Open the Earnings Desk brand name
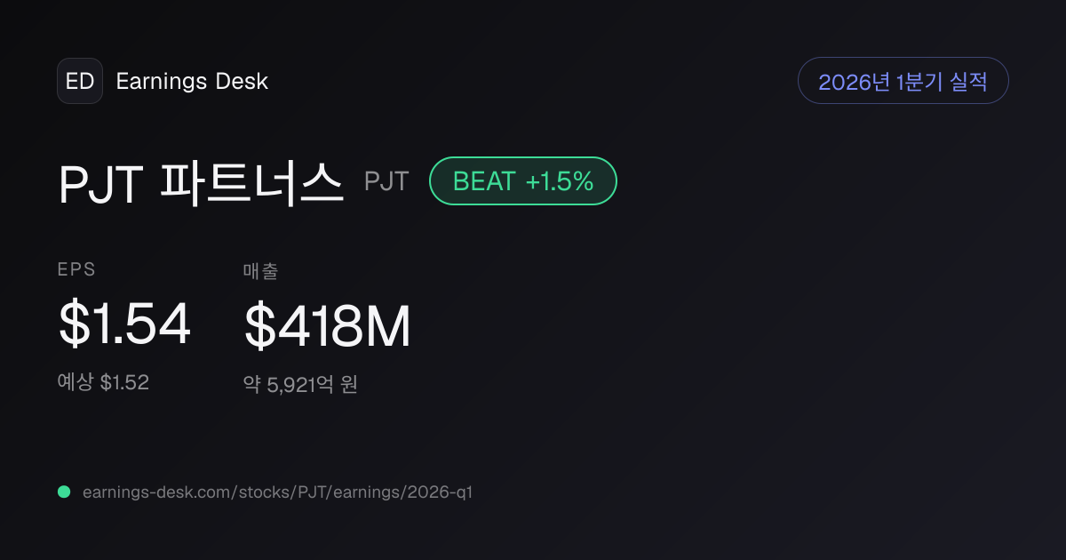1066x560 pixels. tap(192, 82)
